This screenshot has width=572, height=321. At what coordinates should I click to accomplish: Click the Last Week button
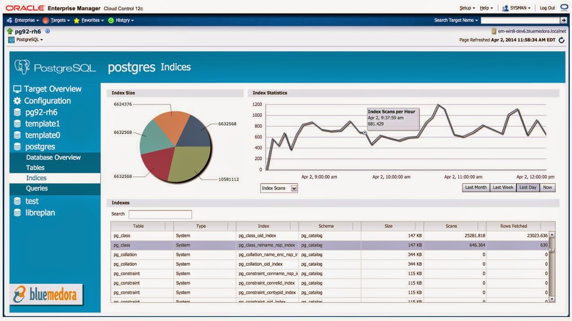(x=503, y=188)
